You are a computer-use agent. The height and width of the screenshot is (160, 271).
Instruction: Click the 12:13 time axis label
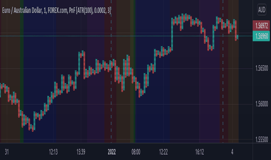(53, 152)
